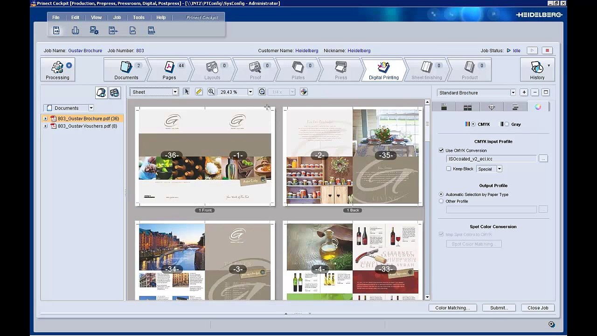Select 803_Gustav Vouchers.pdf (8) document
This screenshot has width=597, height=336.
(x=87, y=126)
